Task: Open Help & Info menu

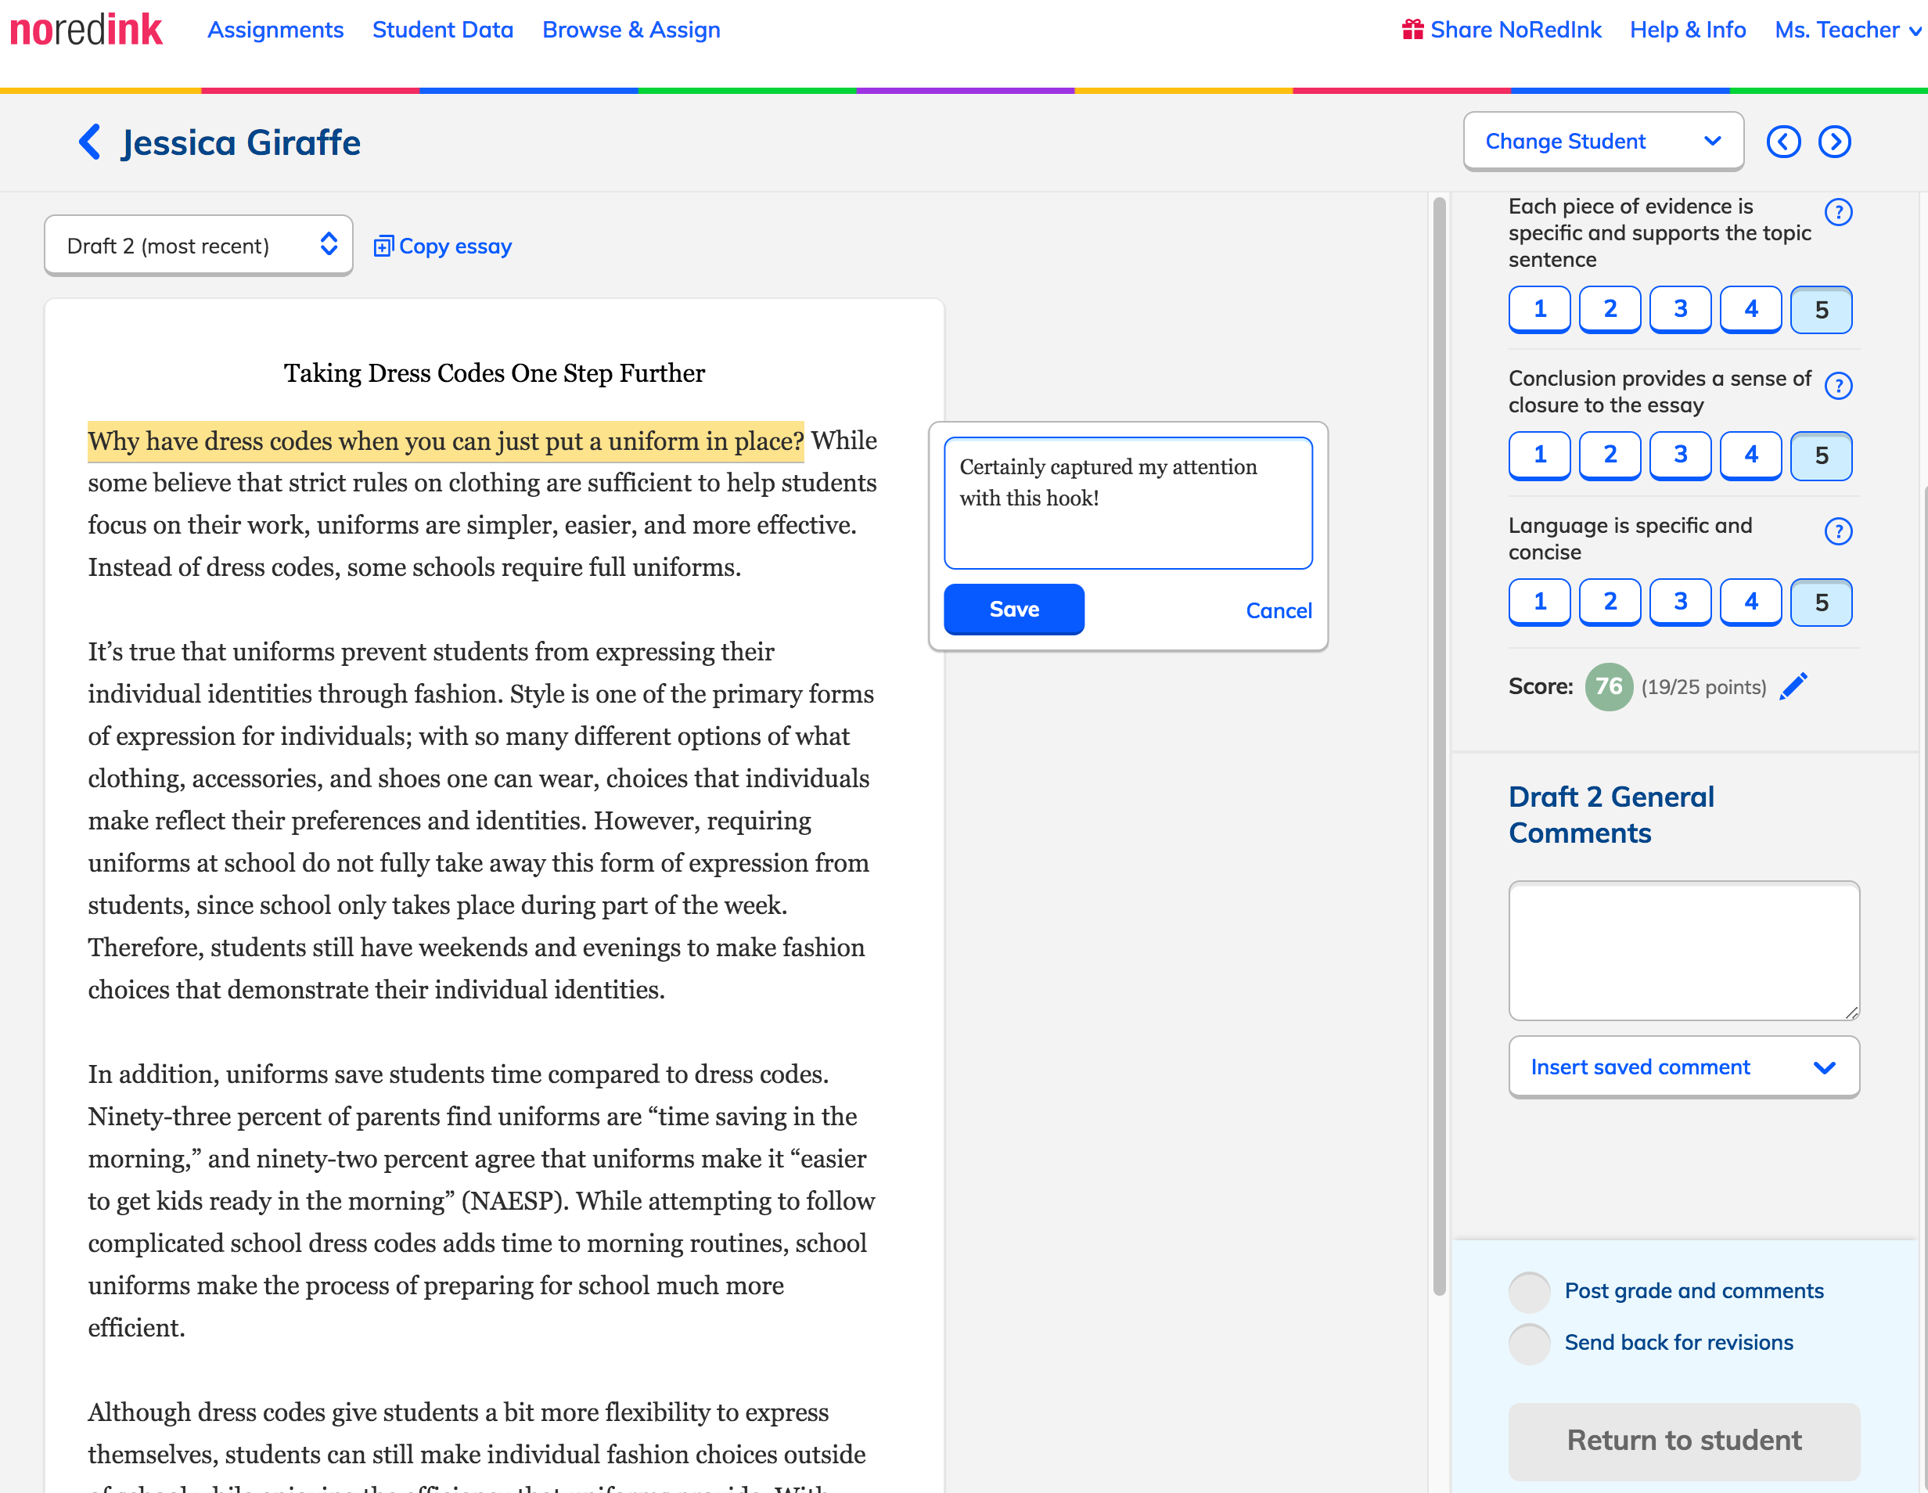Action: click(1688, 29)
